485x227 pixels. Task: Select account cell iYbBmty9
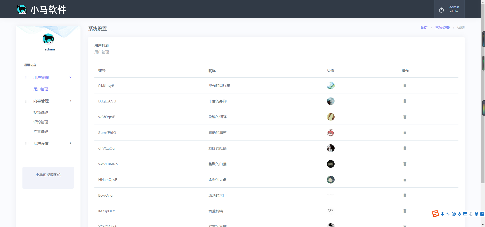click(x=106, y=85)
